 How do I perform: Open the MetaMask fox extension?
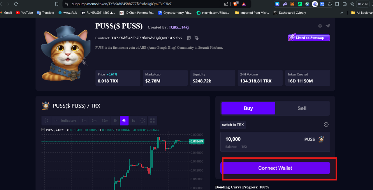tap(292, 4)
